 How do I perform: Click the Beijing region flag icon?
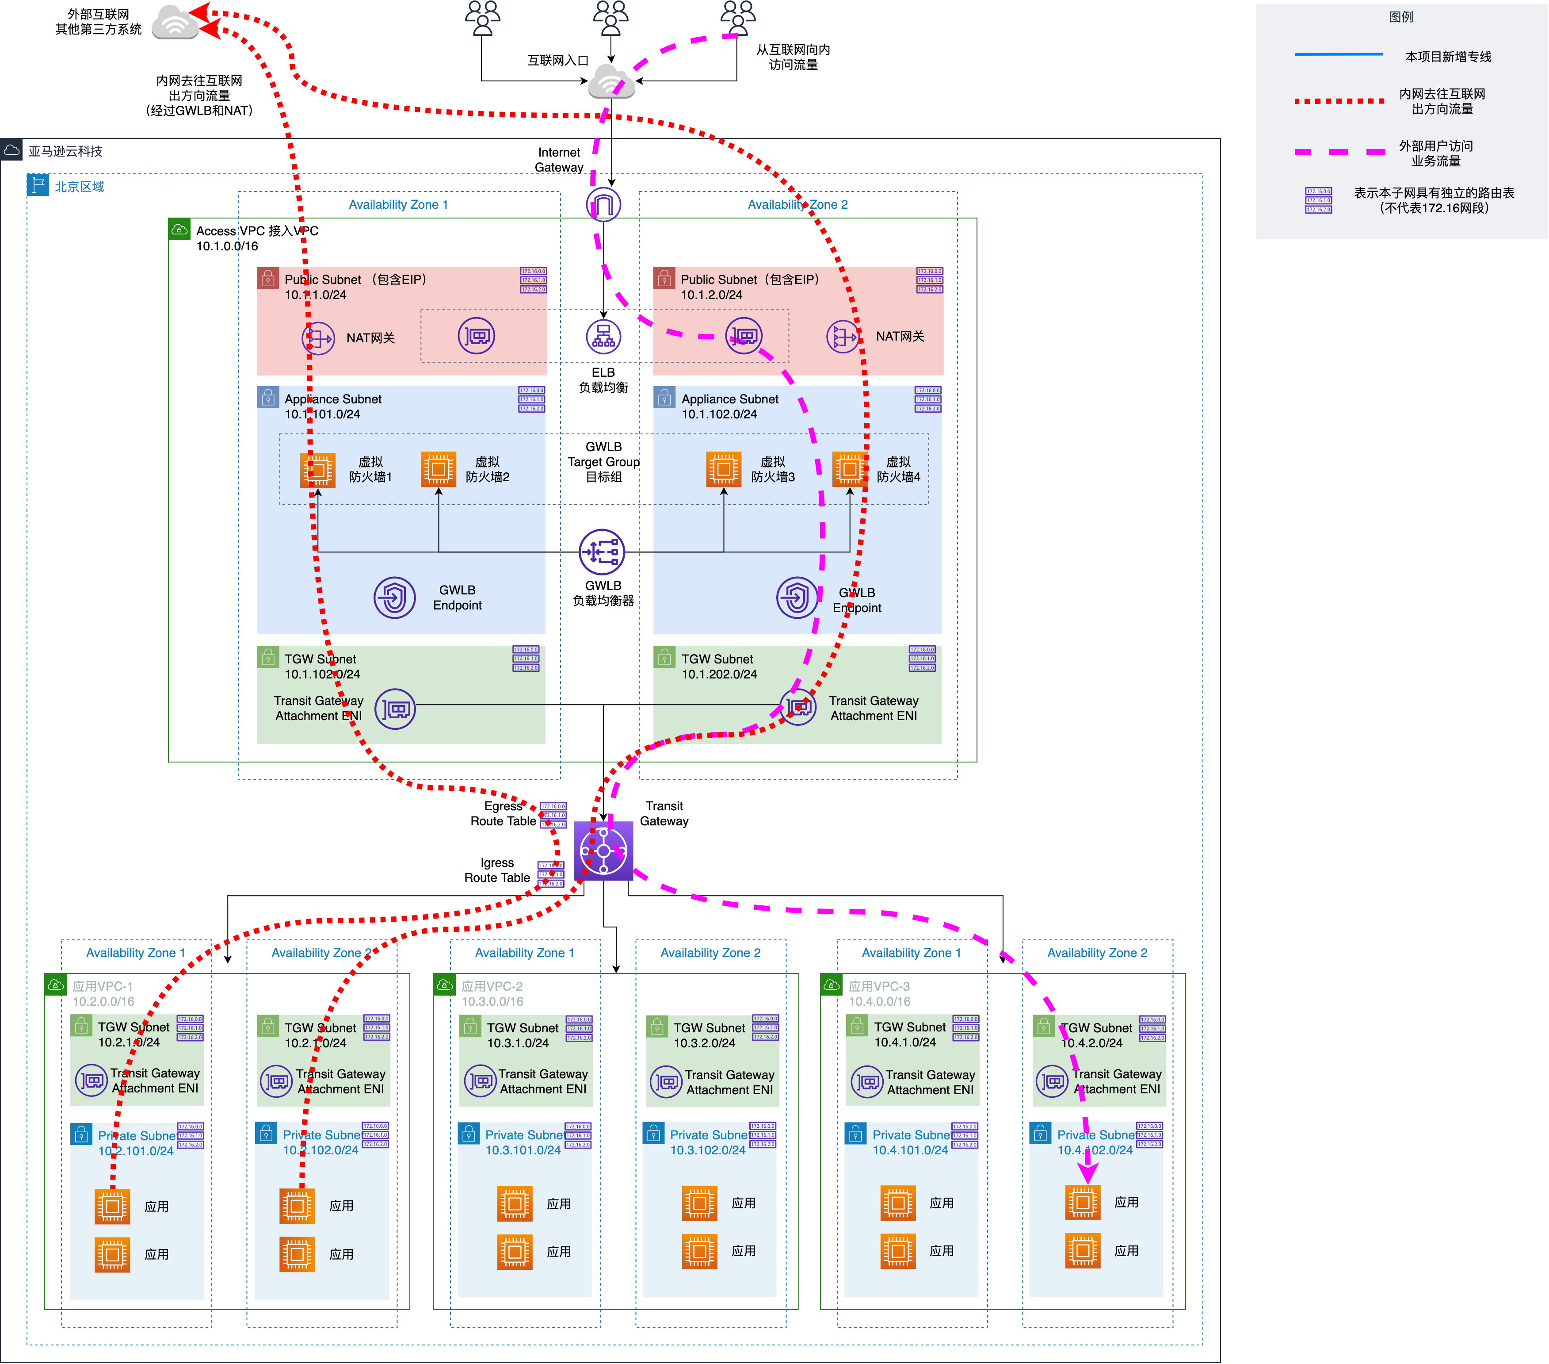[x=38, y=185]
